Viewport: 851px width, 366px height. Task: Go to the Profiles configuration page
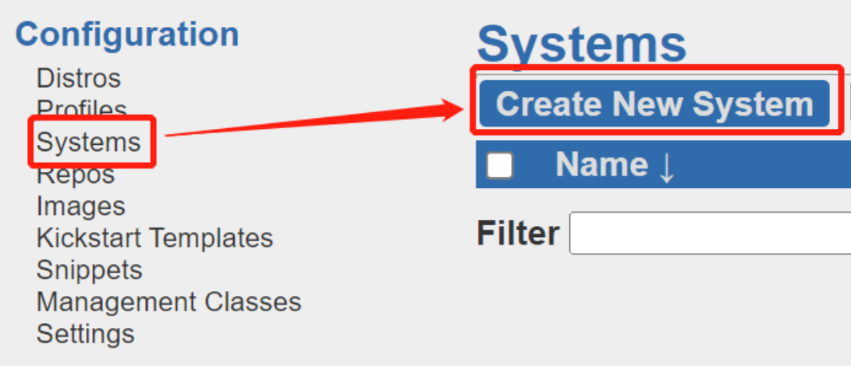[x=81, y=109]
